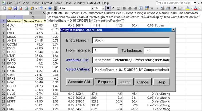Apply Currency style format
Image resolution: width=202 pixels, height=111 pixels.
pos(147,8)
